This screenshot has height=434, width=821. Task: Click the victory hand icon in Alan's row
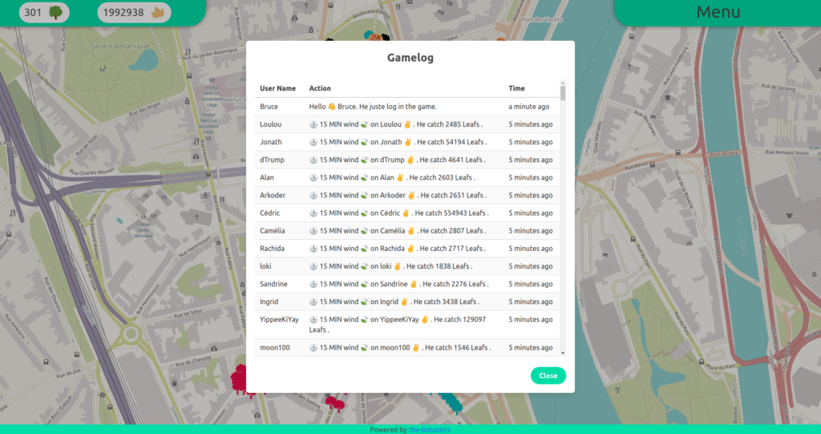click(x=400, y=177)
